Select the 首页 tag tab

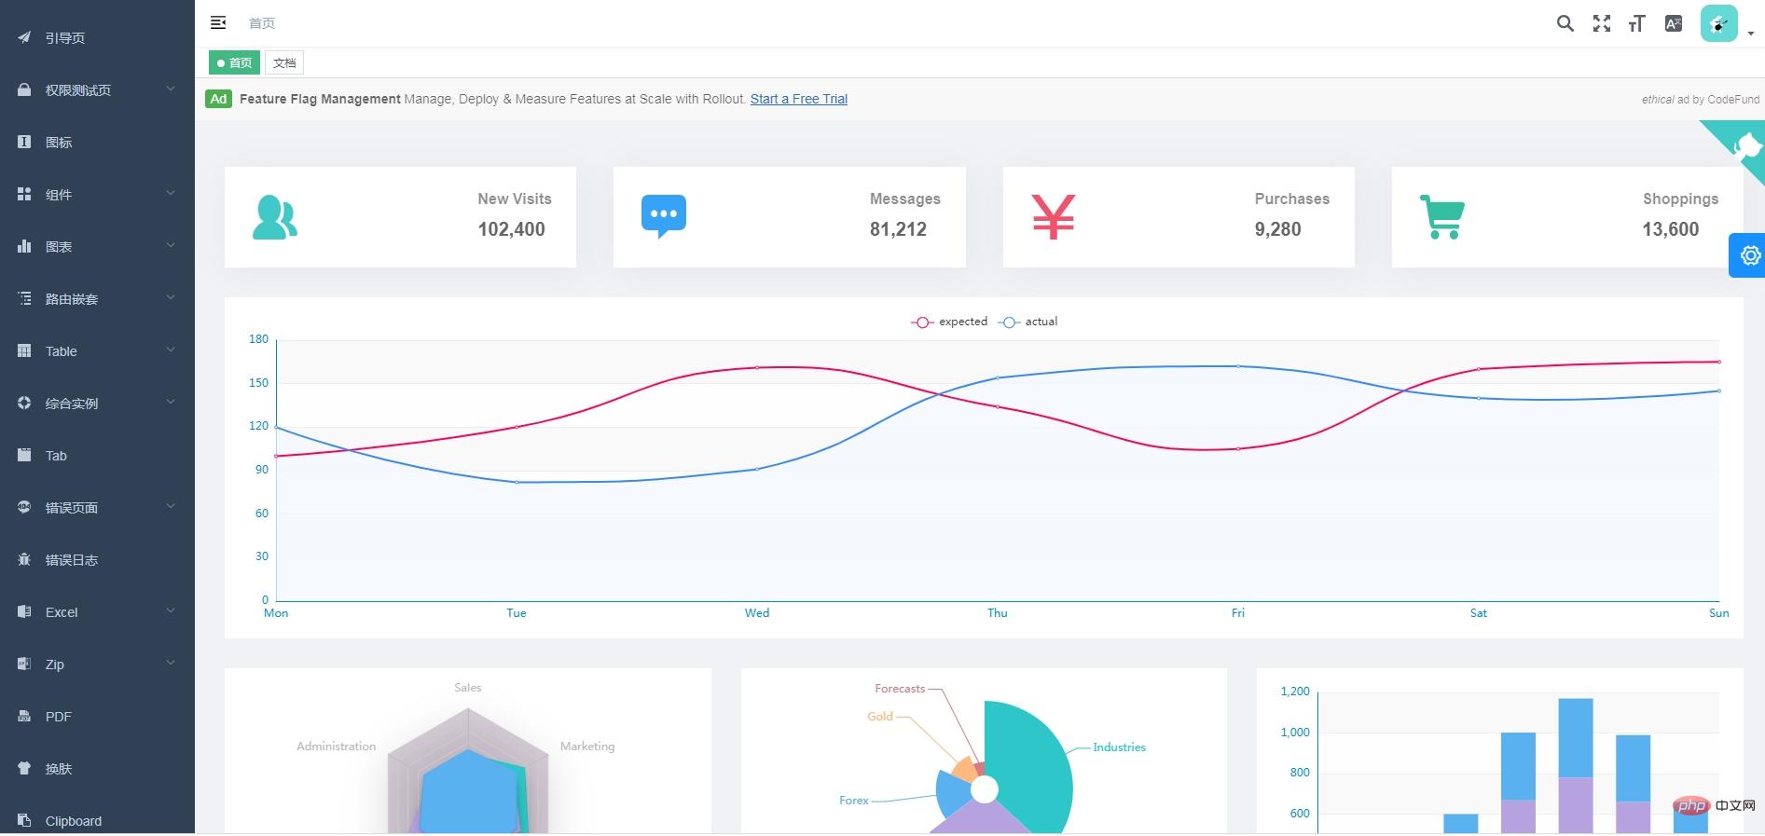tap(234, 62)
